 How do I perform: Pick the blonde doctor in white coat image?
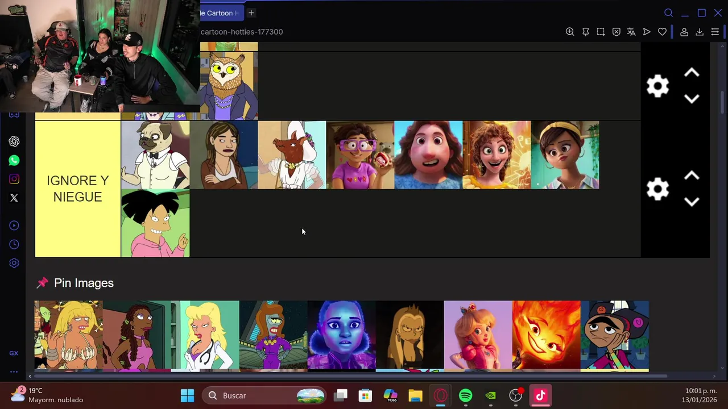point(205,336)
